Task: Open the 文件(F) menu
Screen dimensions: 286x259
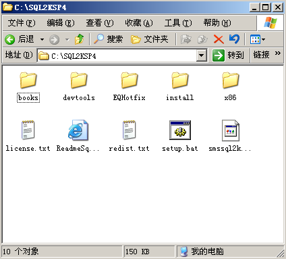Action: (x=22, y=23)
